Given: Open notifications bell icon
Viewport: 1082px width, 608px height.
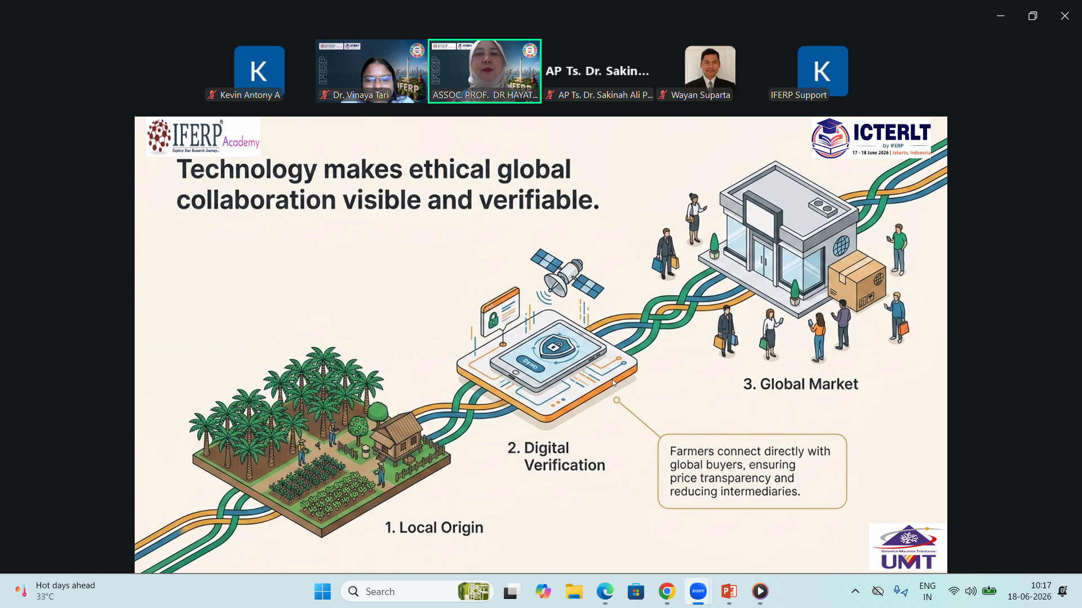Looking at the screenshot, I should pyautogui.click(x=1062, y=591).
